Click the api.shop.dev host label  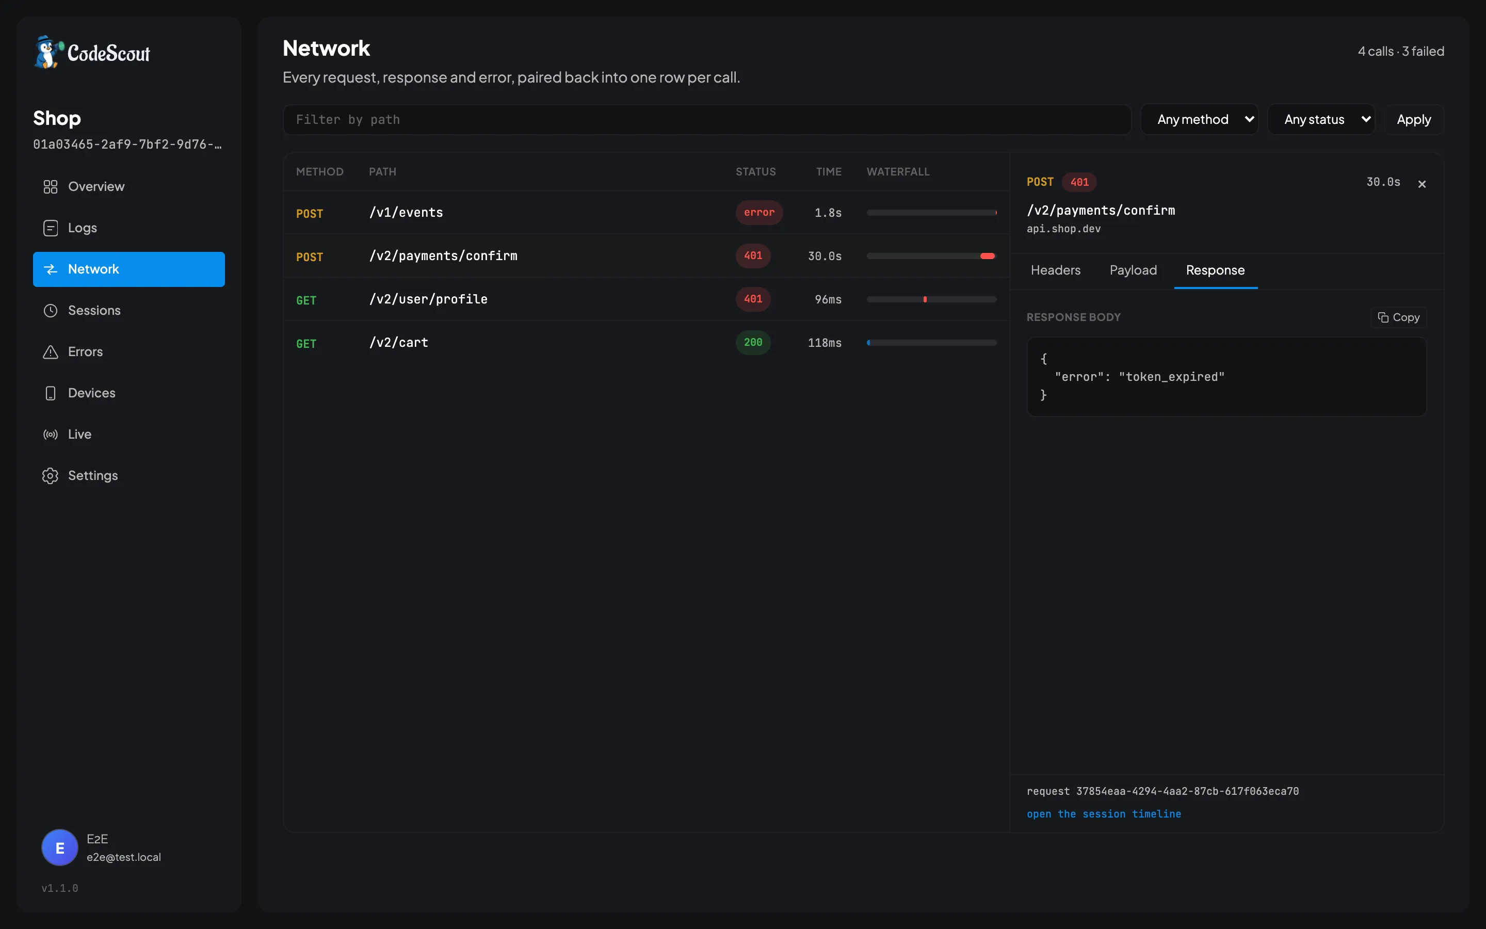tap(1063, 229)
